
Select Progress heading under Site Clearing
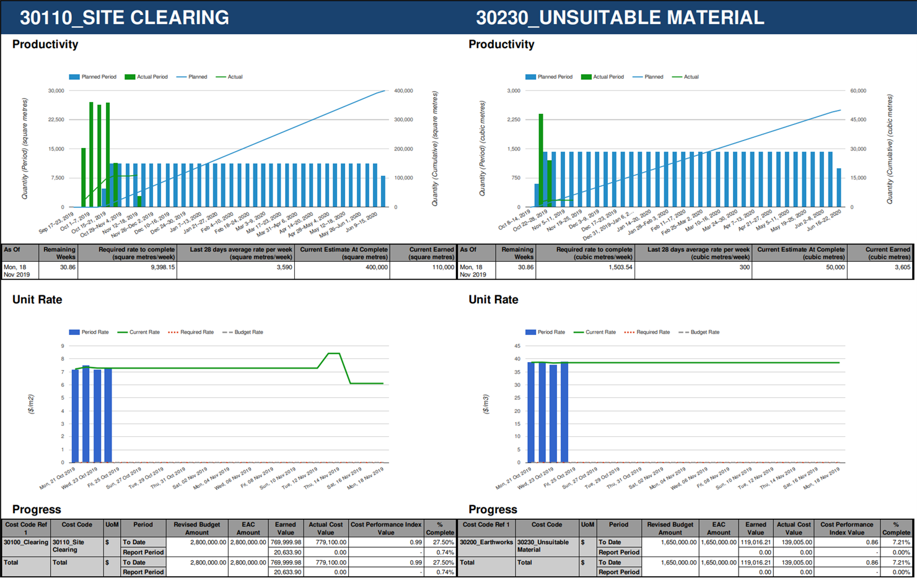click(x=37, y=509)
